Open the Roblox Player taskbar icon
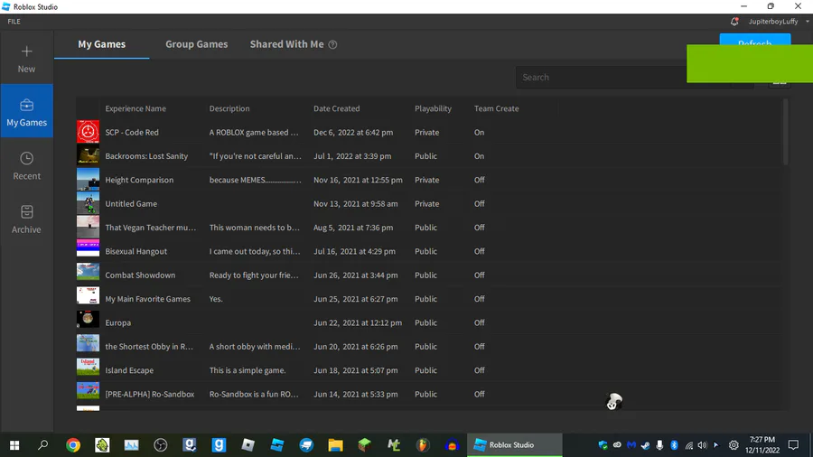The width and height of the screenshot is (813, 457). pos(248,445)
